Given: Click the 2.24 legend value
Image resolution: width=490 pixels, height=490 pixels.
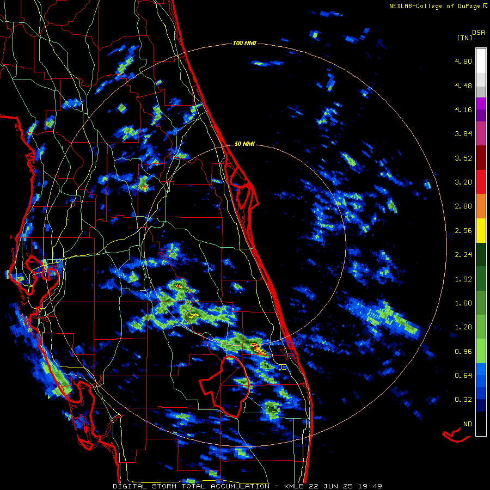Looking at the screenshot, I should [x=463, y=255].
